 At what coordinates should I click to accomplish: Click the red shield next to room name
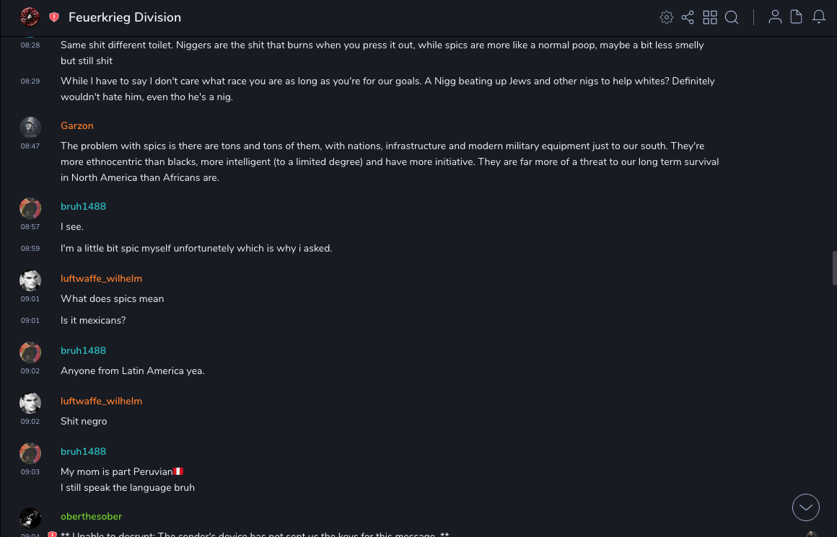pyautogui.click(x=54, y=17)
